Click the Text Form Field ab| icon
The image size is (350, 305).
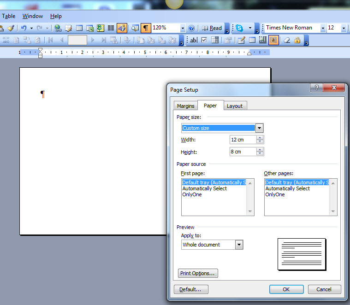(x=194, y=40)
